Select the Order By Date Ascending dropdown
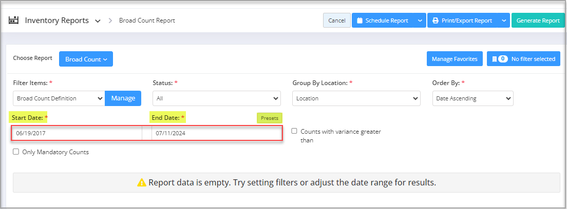Image resolution: width=567 pixels, height=209 pixels. [472, 98]
